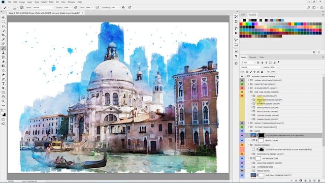Select the Rectangular Marquee tool
The image size is (325, 183).
click(x=4, y=22)
